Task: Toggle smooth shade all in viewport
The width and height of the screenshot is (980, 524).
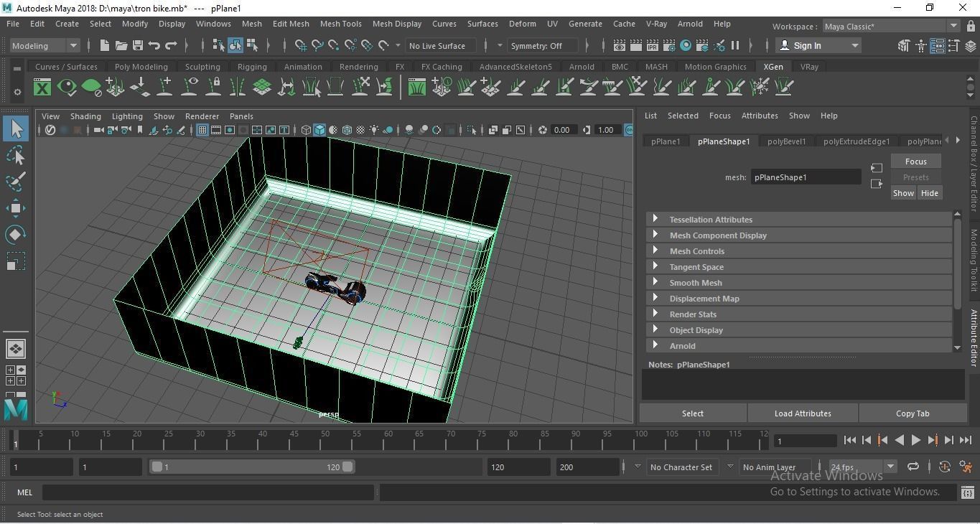Action: (319, 130)
